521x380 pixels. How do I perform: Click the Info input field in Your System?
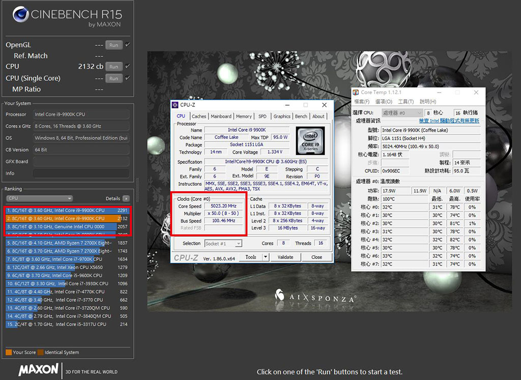click(81, 173)
